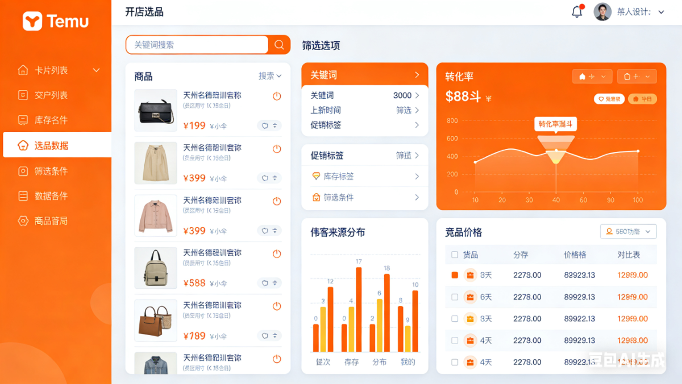Expand the 卡片列表 sidebar chevron

coord(96,71)
